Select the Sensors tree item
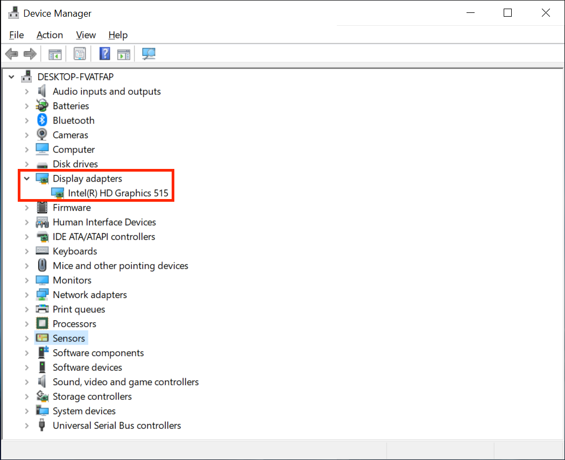The image size is (565, 460). tap(69, 338)
